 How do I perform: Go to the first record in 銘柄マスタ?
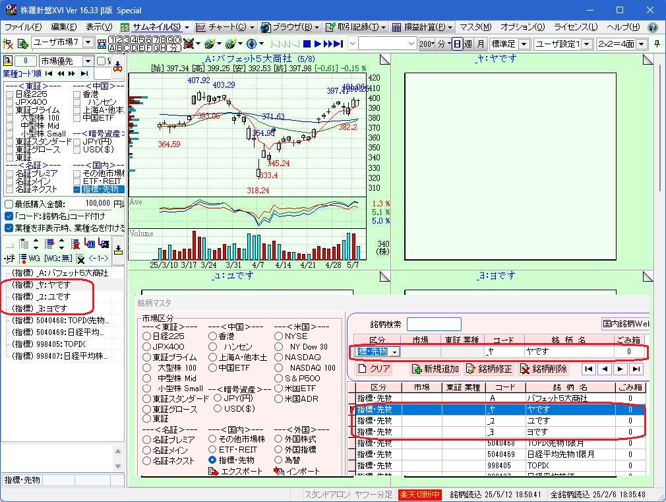(588, 369)
